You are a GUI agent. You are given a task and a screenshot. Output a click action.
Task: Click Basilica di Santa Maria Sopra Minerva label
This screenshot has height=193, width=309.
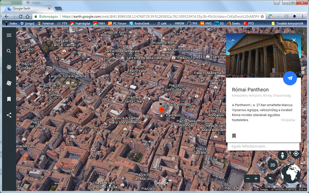[125, 120]
